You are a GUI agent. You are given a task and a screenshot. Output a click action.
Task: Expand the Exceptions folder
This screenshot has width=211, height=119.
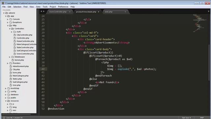(8, 22)
